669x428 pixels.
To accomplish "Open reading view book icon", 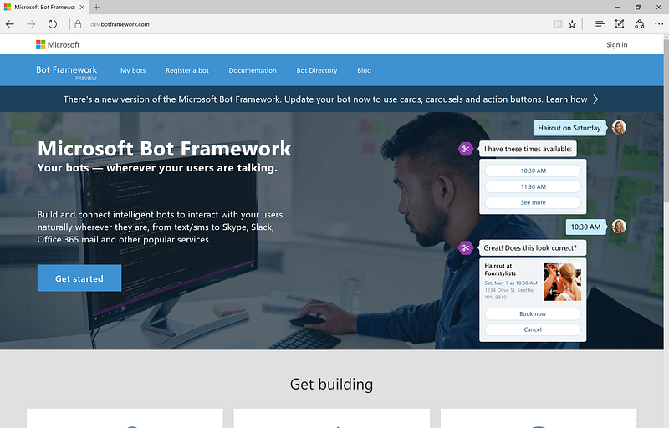I will tap(557, 24).
